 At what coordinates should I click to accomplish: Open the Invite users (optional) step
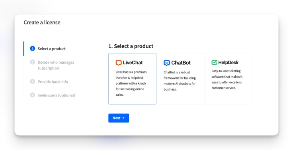pos(56,95)
